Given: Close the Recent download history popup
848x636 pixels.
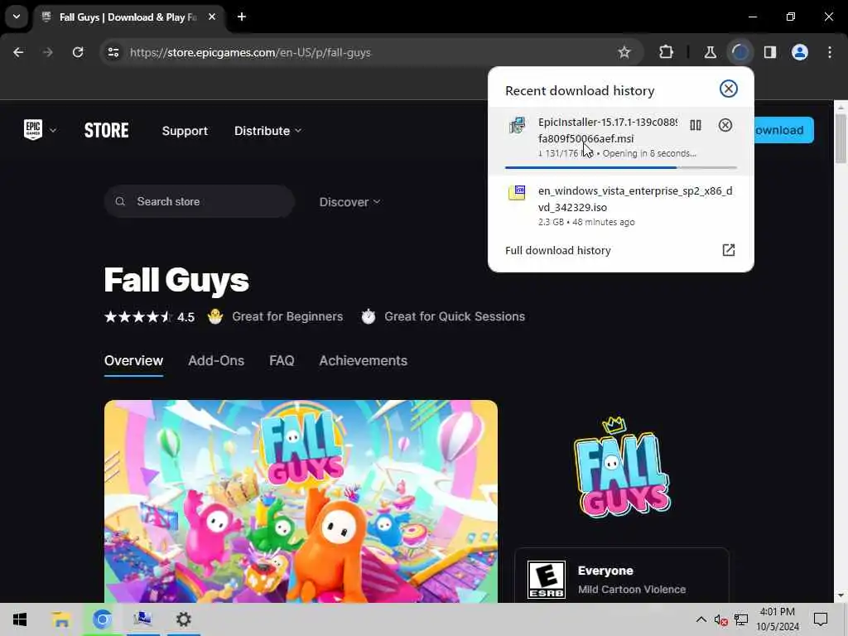Looking at the screenshot, I should click(729, 89).
